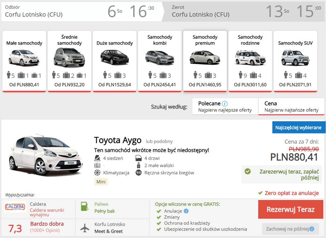Click the price PLN880,41 in the offer
This screenshot has width=326, height=238.
[294, 157]
